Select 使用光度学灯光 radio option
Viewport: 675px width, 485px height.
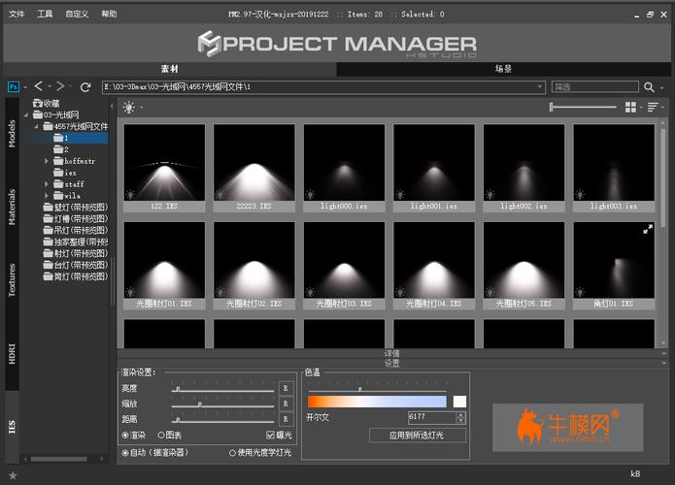(x=232, y=453)
